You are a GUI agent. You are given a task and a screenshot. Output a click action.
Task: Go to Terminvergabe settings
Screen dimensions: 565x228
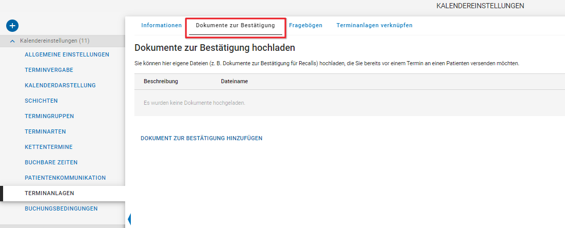52,70
